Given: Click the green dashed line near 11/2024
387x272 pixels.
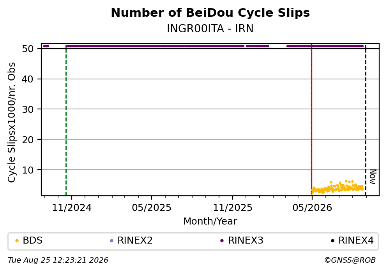Looking at the screenshot, I should [x=66, y=120].
